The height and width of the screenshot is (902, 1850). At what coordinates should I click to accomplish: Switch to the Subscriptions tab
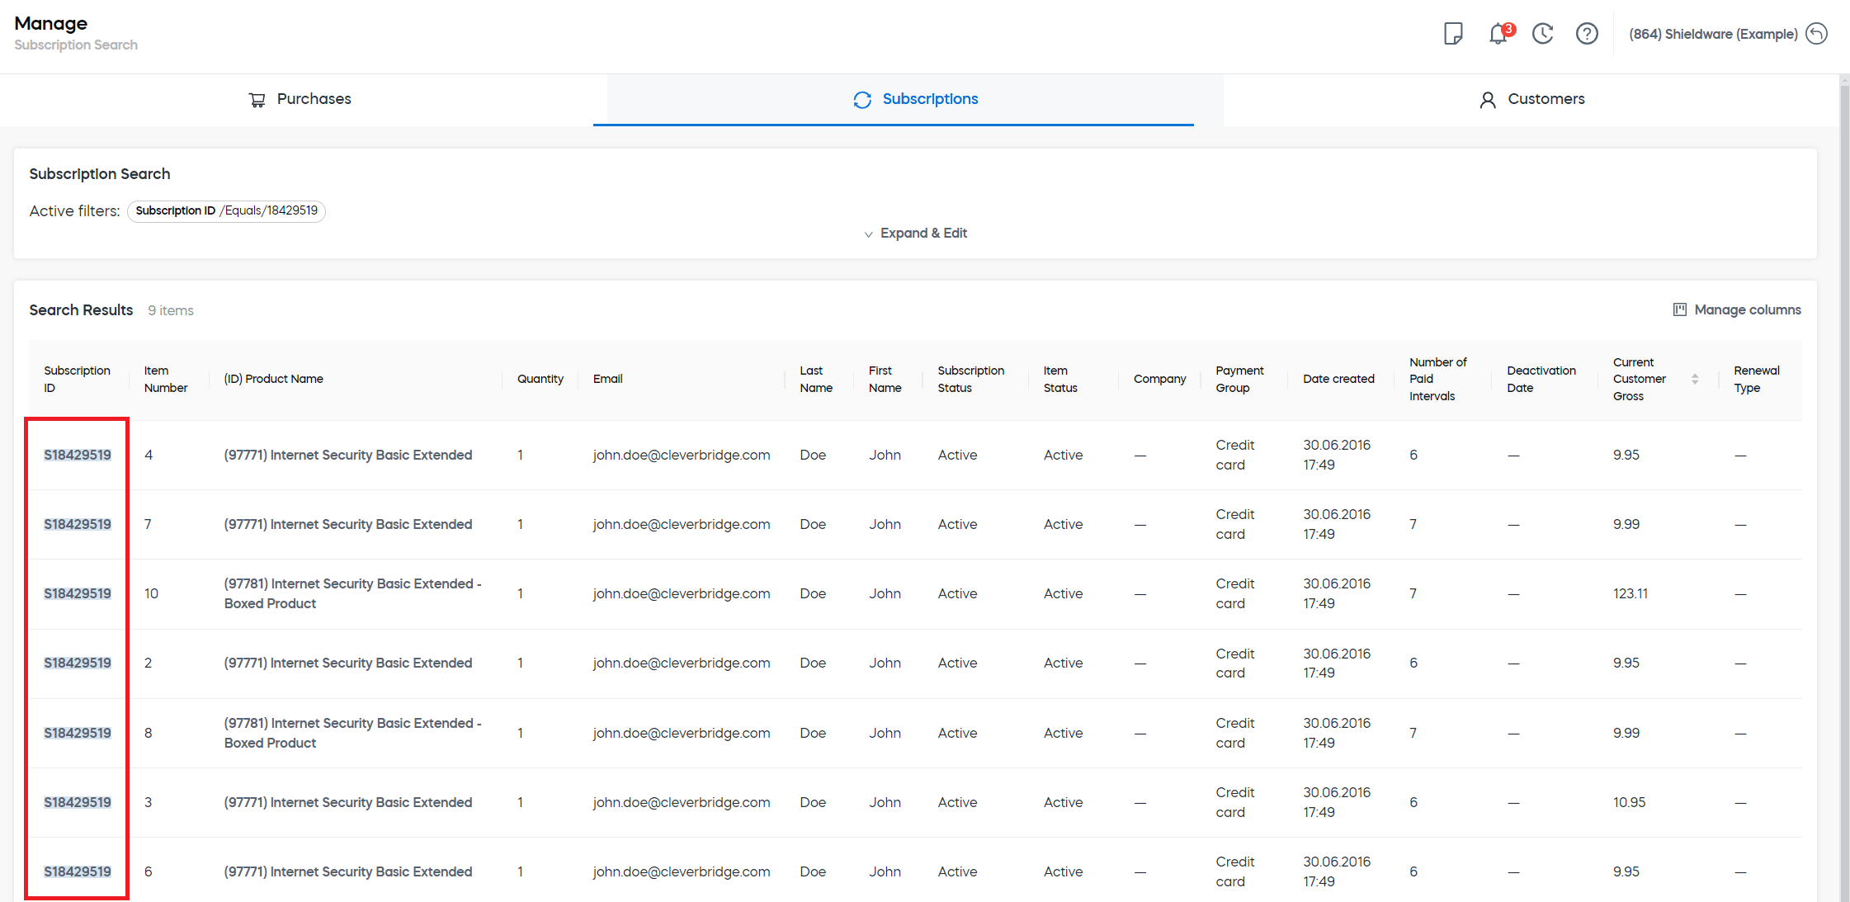coord(916,100)
